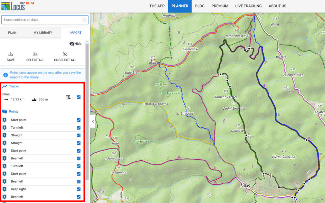Click the Keep right point icon

(4, 189)
